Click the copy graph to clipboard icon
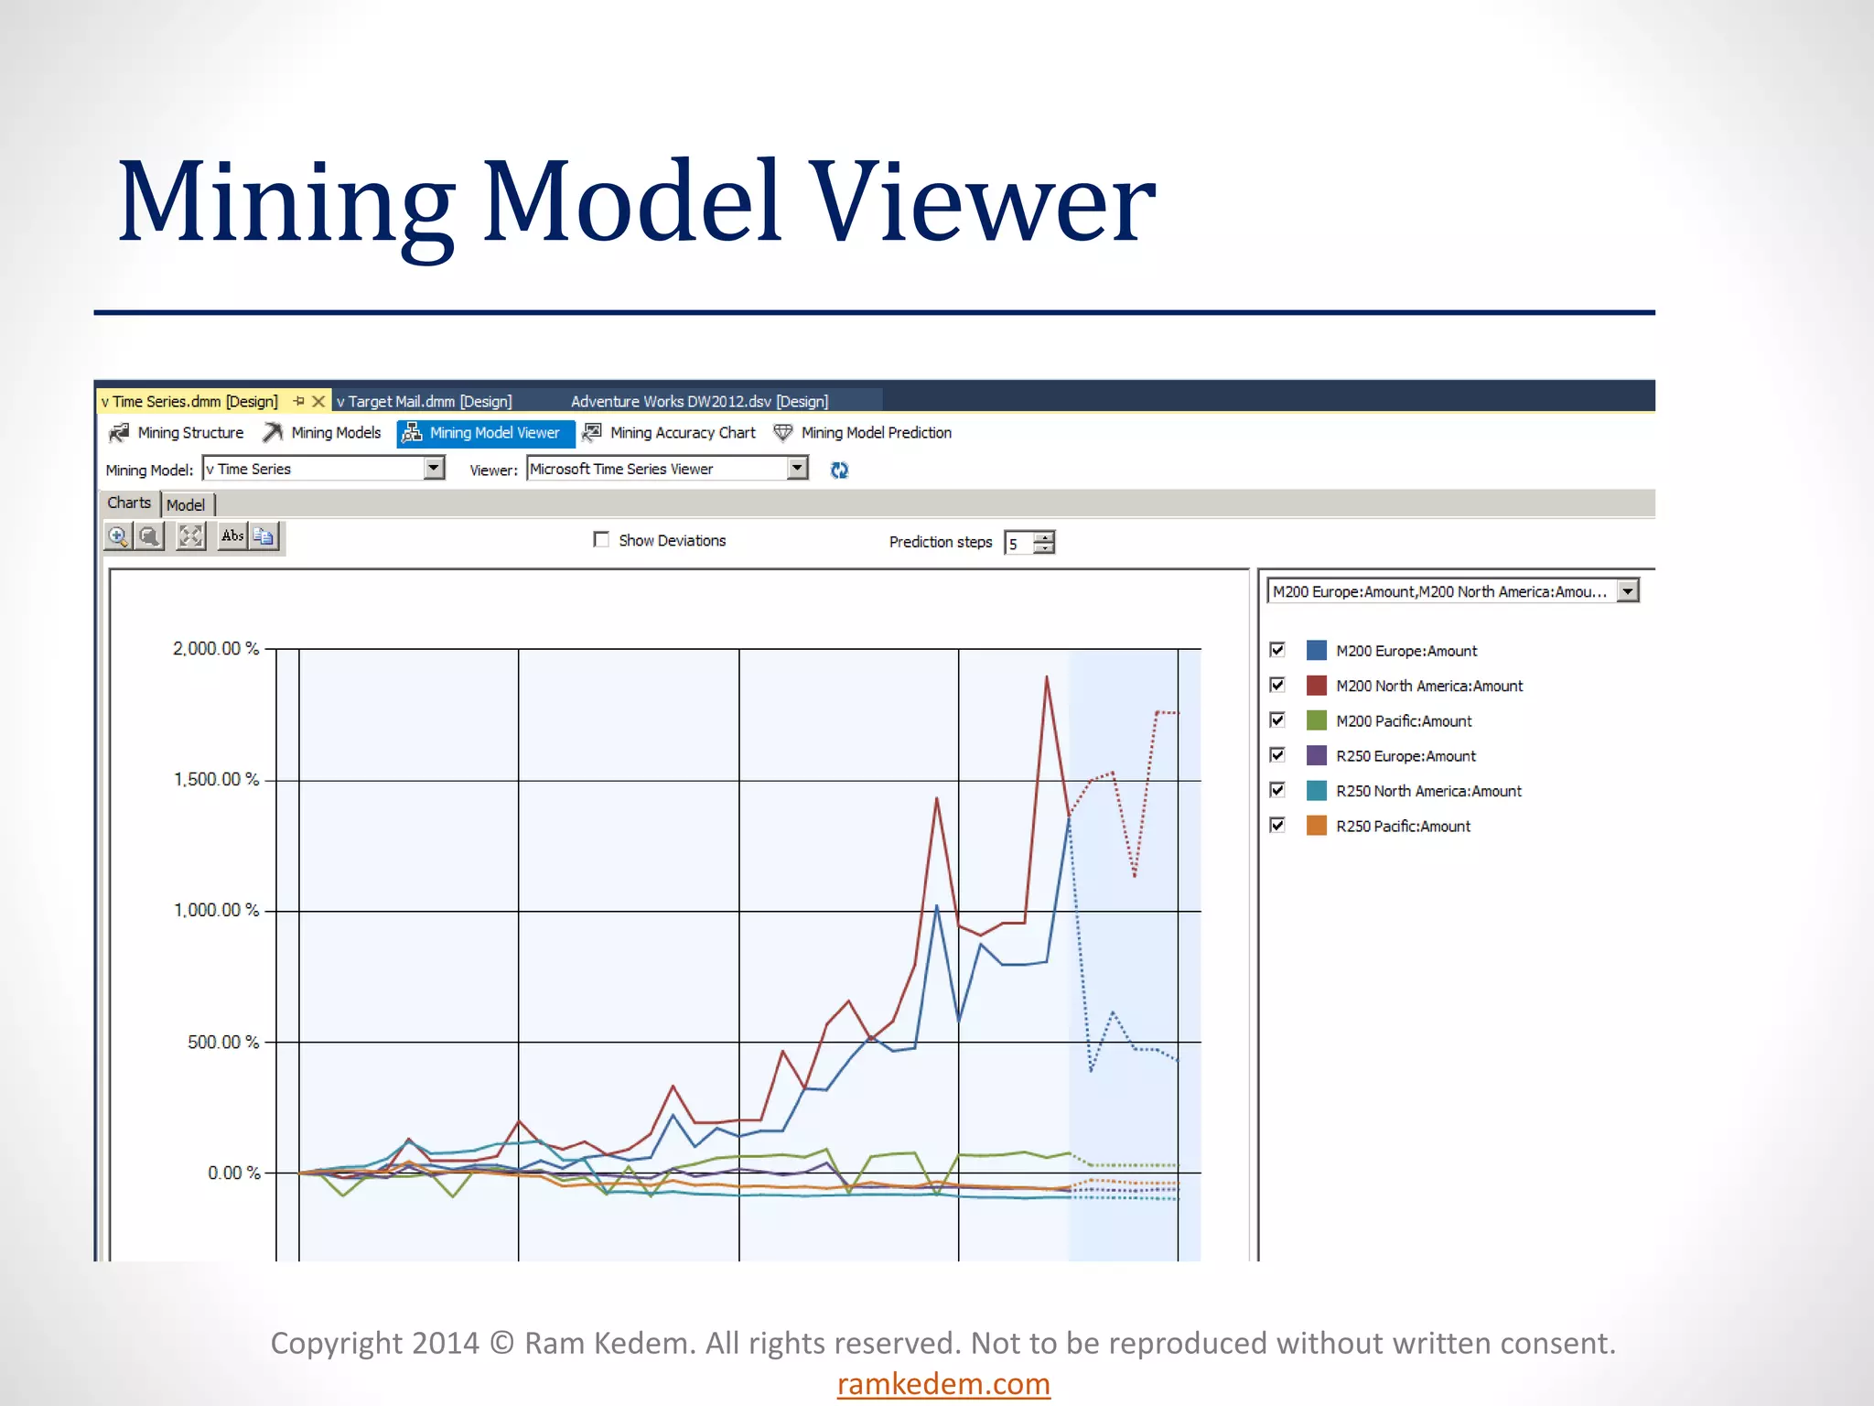1874x1406 pixels. (x=264, y=537)
